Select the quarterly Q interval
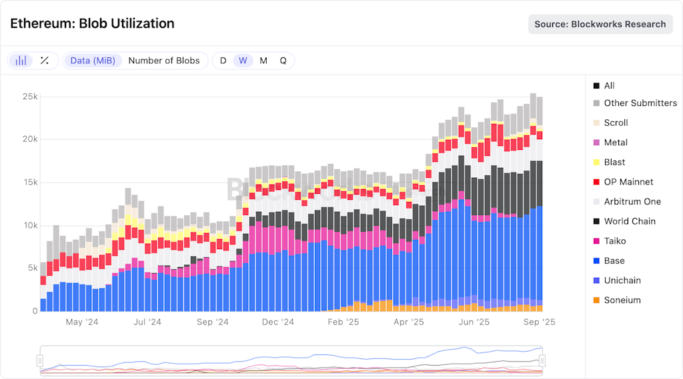The height and width of the screenshot is (379, 683). pyautogui.click(x=283, y=61)
